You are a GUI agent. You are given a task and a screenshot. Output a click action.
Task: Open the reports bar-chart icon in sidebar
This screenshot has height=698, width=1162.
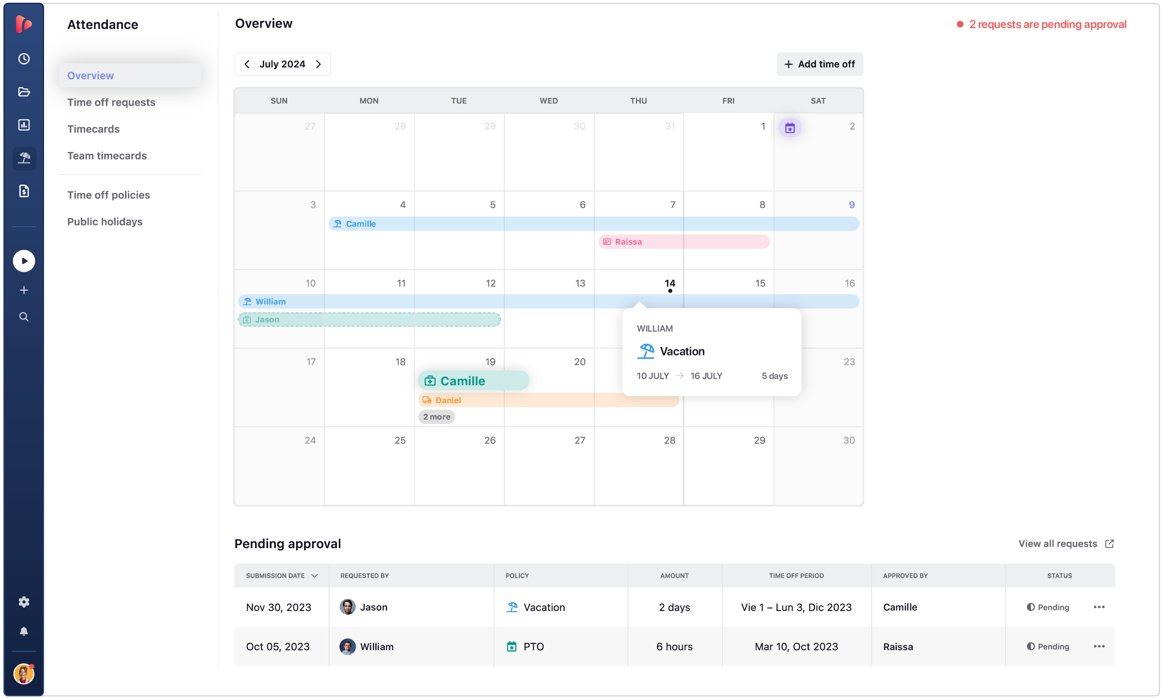pos(24,125)
